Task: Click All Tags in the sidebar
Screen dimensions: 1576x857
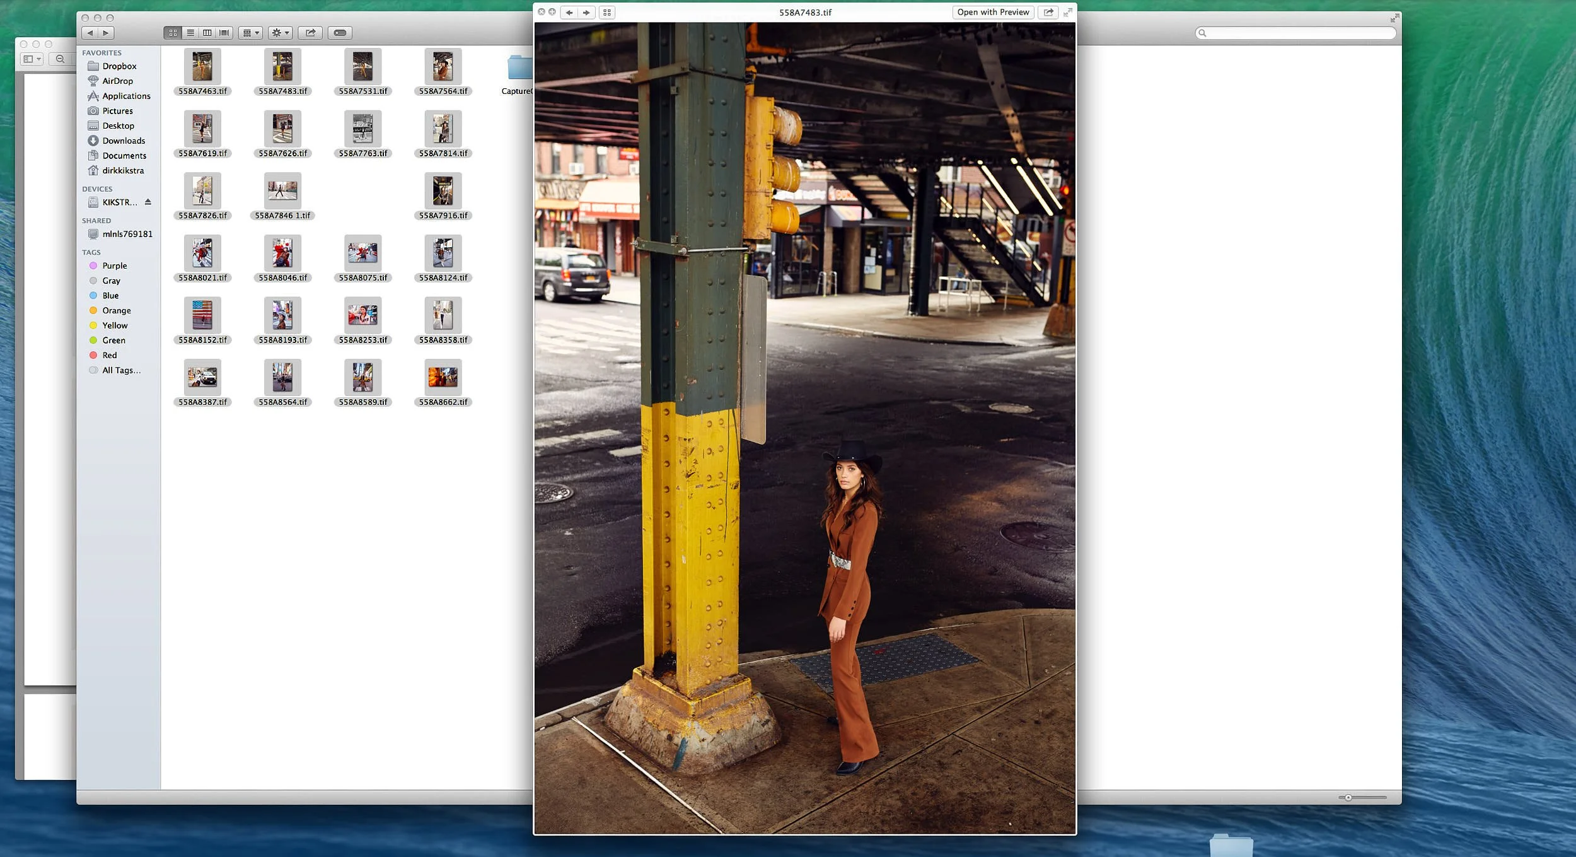Action: tap(121, 370)
